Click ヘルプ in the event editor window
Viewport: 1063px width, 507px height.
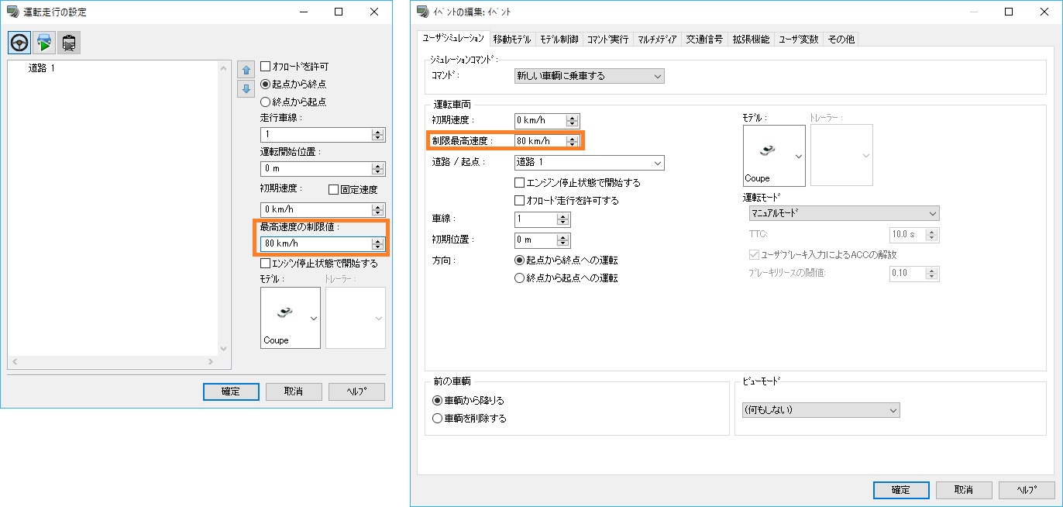point(1027,490)
